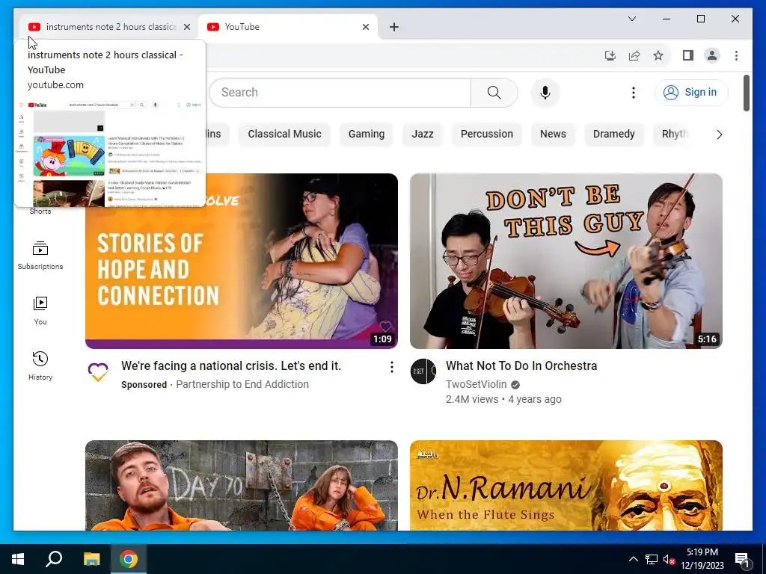Viewport: 766px width, 574px height.
Task: Close the 'instruments note 2 hours' tab
Action: click(x=186, y=27)
